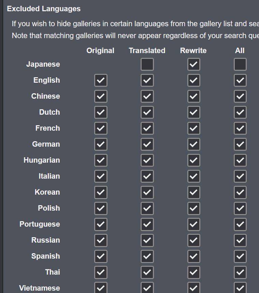The width and height of the screenshot is (259, 293).
Task: Toggle Vietnamese Translated checkbox
Action: pyautogui.click(x=147, y=288)
